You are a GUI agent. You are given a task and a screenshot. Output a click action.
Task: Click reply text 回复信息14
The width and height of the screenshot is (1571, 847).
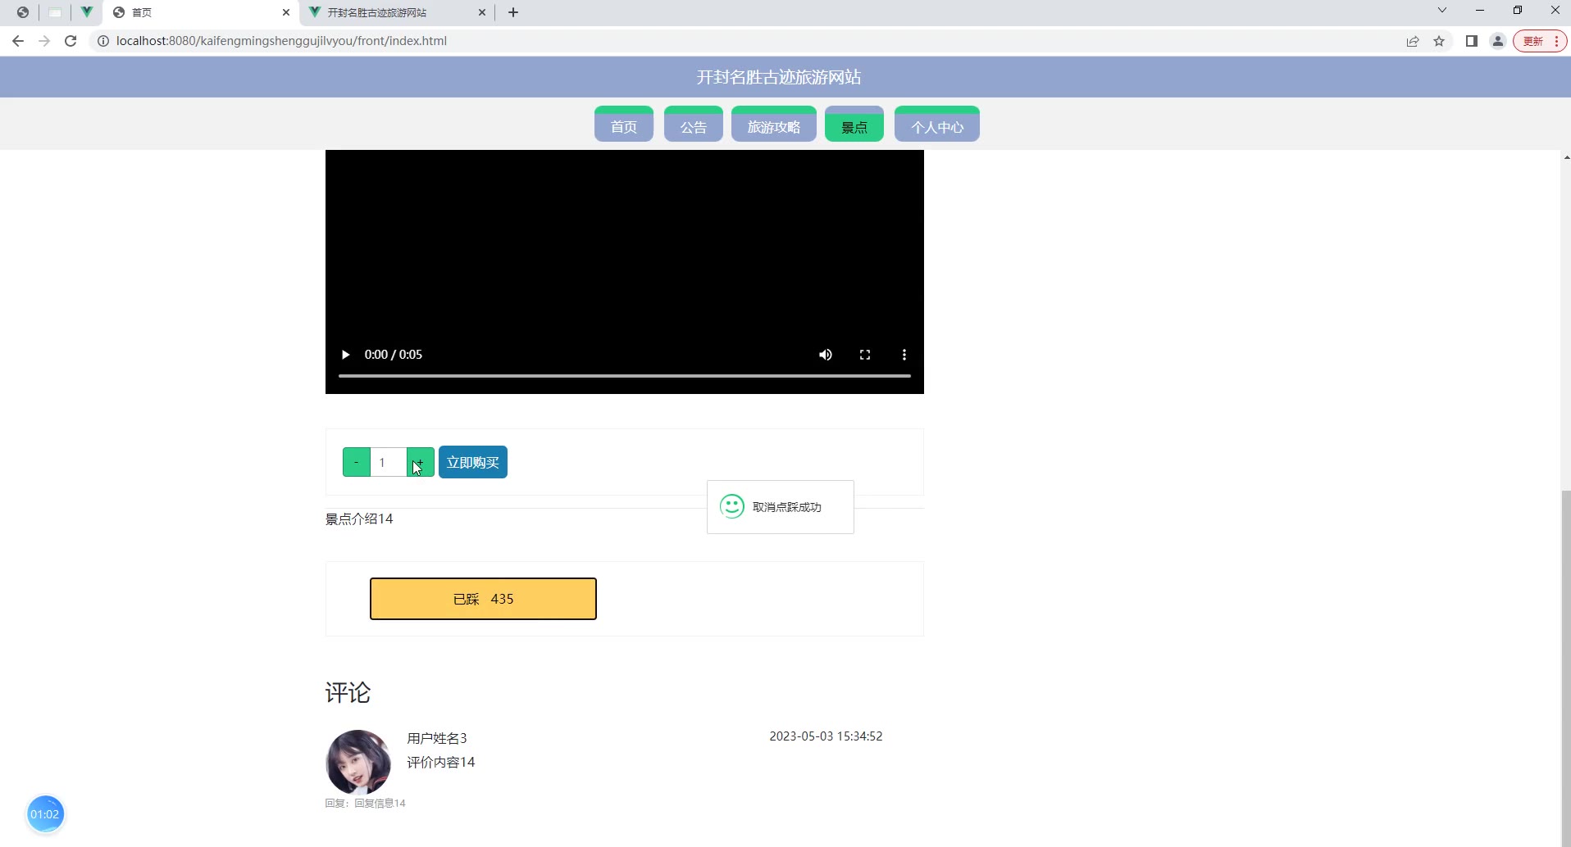click(380, 803)
